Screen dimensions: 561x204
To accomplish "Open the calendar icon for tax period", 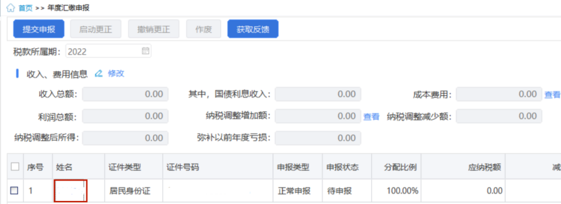I will point(145,51).
